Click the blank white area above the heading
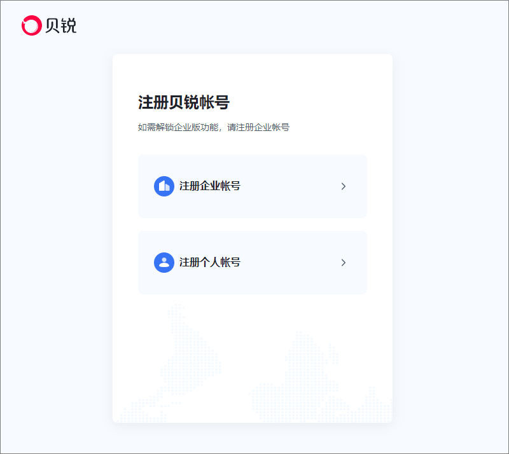Screen dimensions: 509x454 (253, 73)
